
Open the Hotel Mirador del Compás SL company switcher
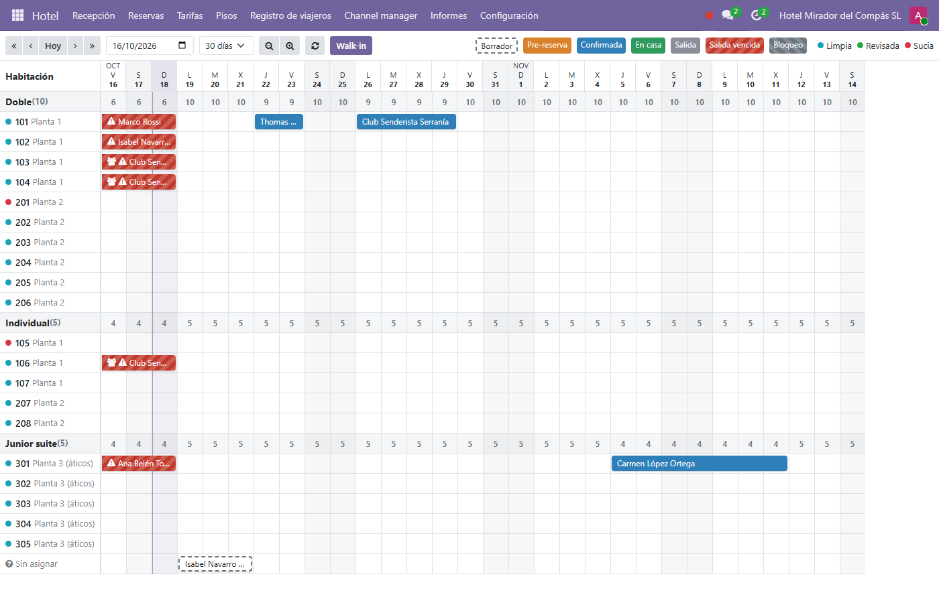click(x=840, y=15)
